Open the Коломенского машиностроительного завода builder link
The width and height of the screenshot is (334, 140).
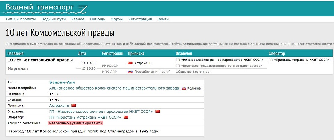point(114,88)
